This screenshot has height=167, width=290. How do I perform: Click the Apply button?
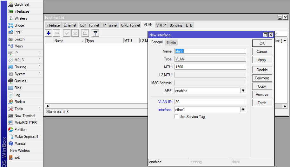(x=262, y=60)
